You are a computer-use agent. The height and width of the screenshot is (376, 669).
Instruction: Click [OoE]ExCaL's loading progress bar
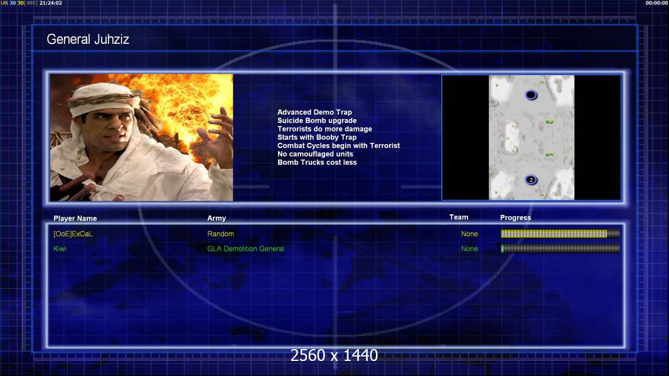pyautogui.click(x=560, y=233)
